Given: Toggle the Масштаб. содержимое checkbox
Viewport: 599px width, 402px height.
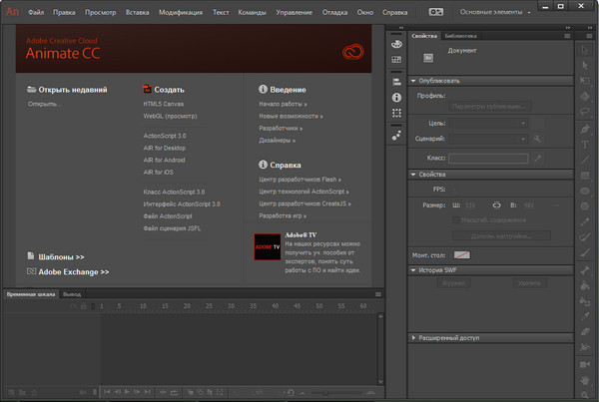Looking at the screenshot, I should pos(456,219).
